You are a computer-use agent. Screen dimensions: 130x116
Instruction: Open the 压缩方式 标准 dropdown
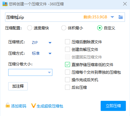tap(42, 53)
